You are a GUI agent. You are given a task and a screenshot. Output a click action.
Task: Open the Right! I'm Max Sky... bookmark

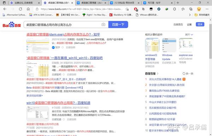tap(94, 15)
